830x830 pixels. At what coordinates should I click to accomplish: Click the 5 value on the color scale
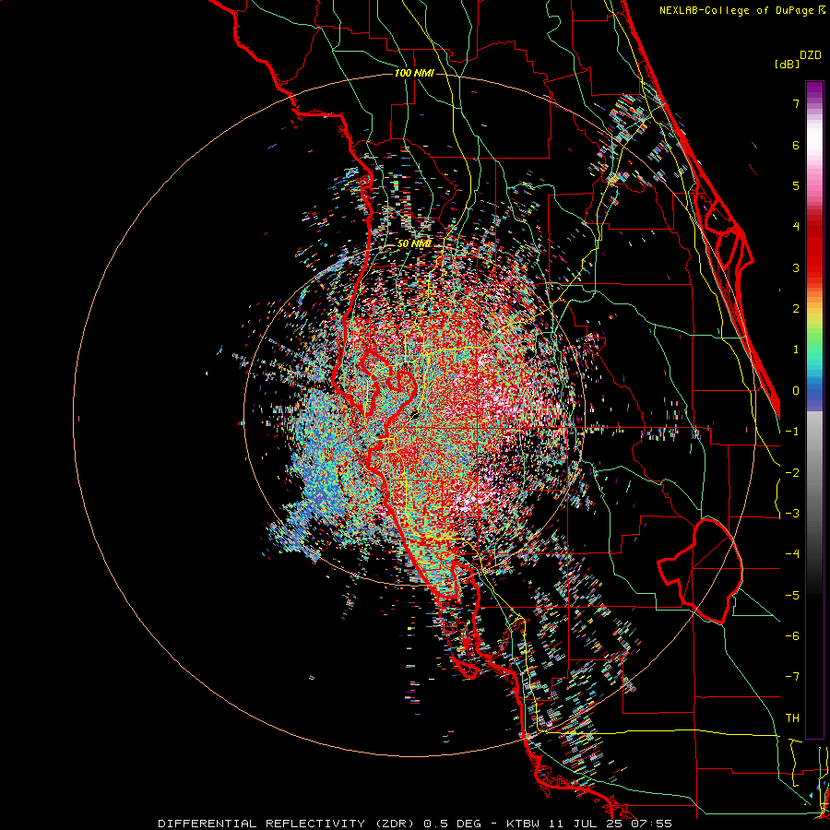[x=796, y=185]
